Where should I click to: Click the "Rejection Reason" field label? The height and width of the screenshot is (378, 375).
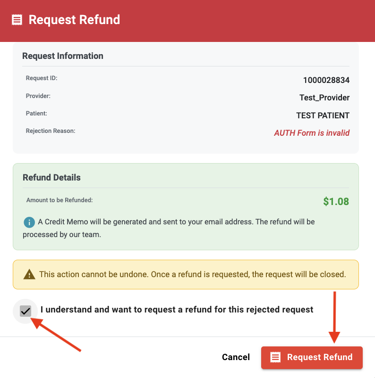coord(51,131)
